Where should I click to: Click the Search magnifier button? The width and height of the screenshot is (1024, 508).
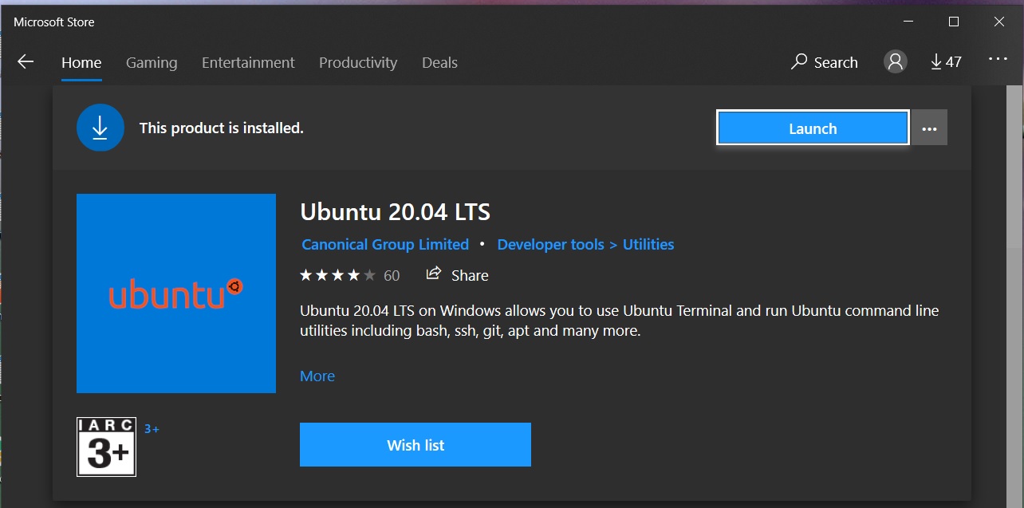825,62
